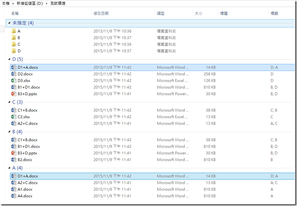Click the folder A icon
Screen dimensions: 297x206
13,31
